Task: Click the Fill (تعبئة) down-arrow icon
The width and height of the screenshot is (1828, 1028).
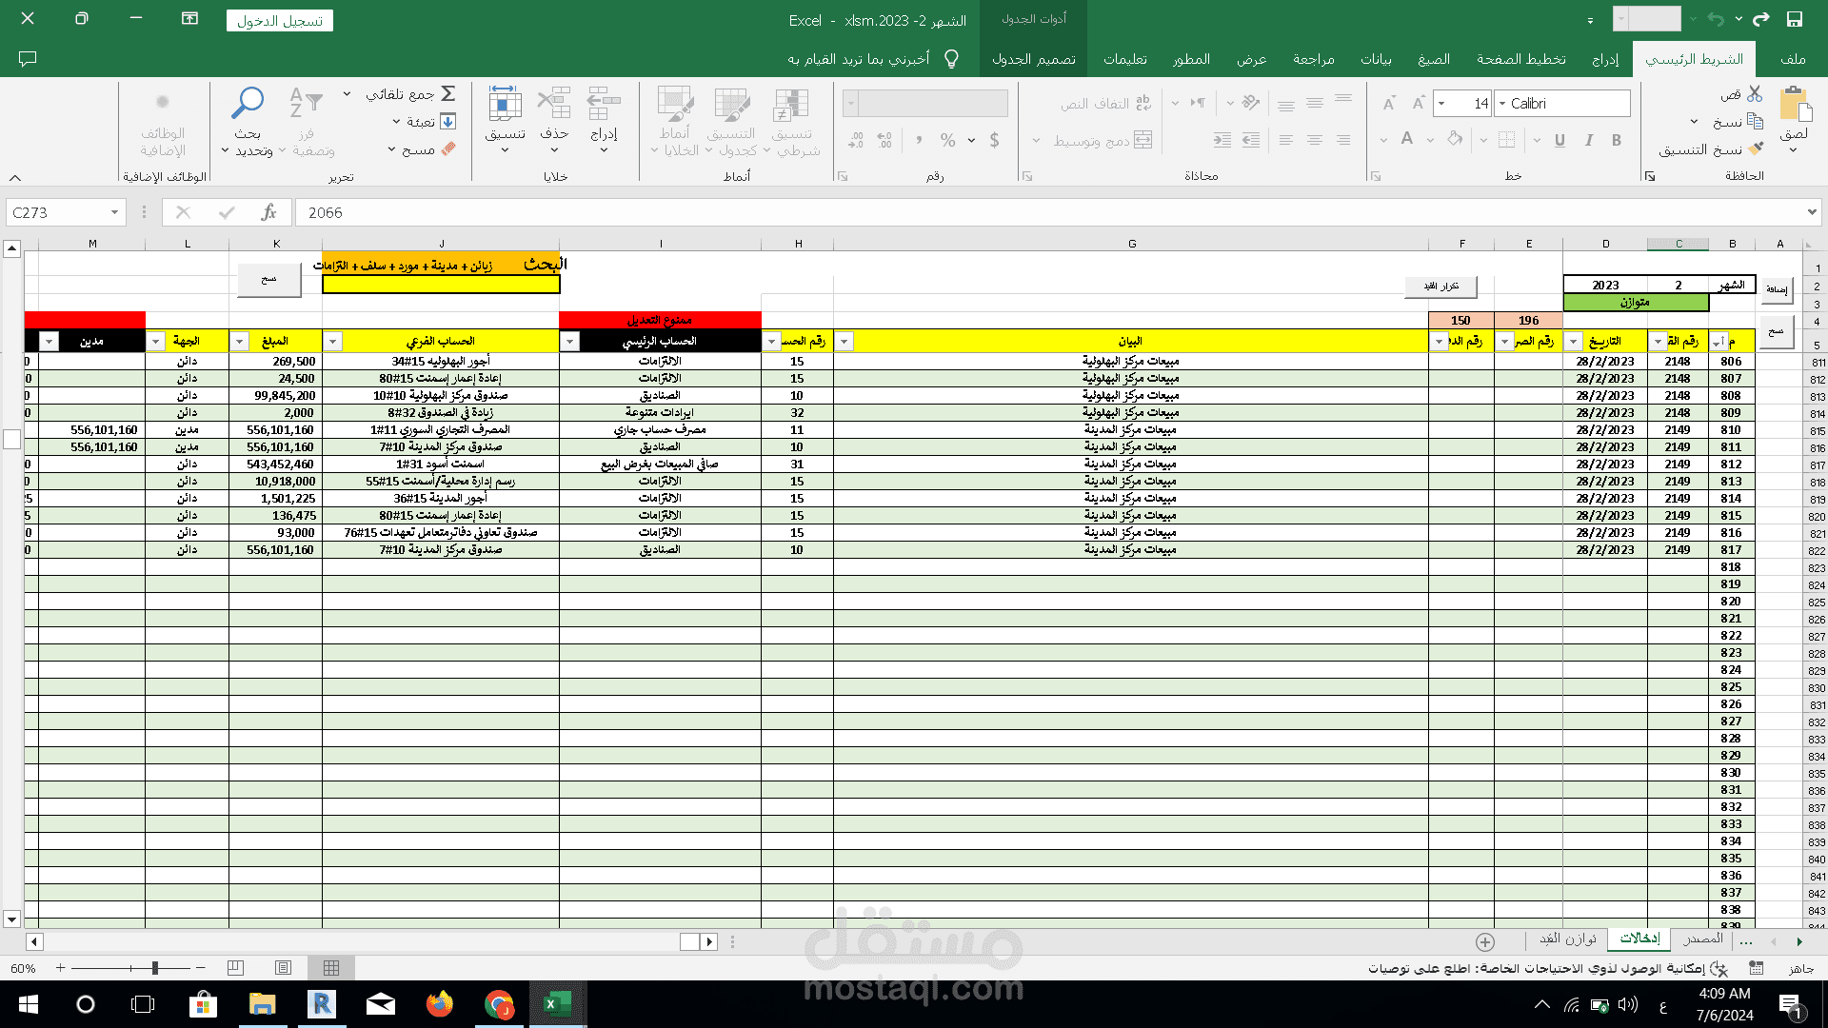Action: pyautogui.click(x=448, y=122)
